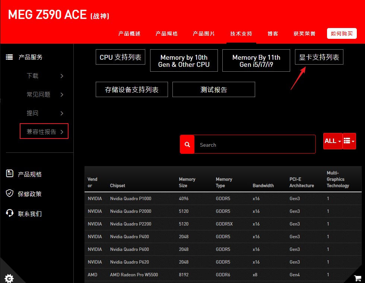The height and width of the screenshot is (283, 365).
Task: Select 常见问题 in the sidebar
Action: pos(38,94)
